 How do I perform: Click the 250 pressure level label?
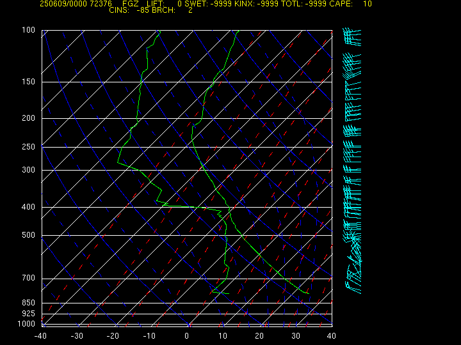29,146
